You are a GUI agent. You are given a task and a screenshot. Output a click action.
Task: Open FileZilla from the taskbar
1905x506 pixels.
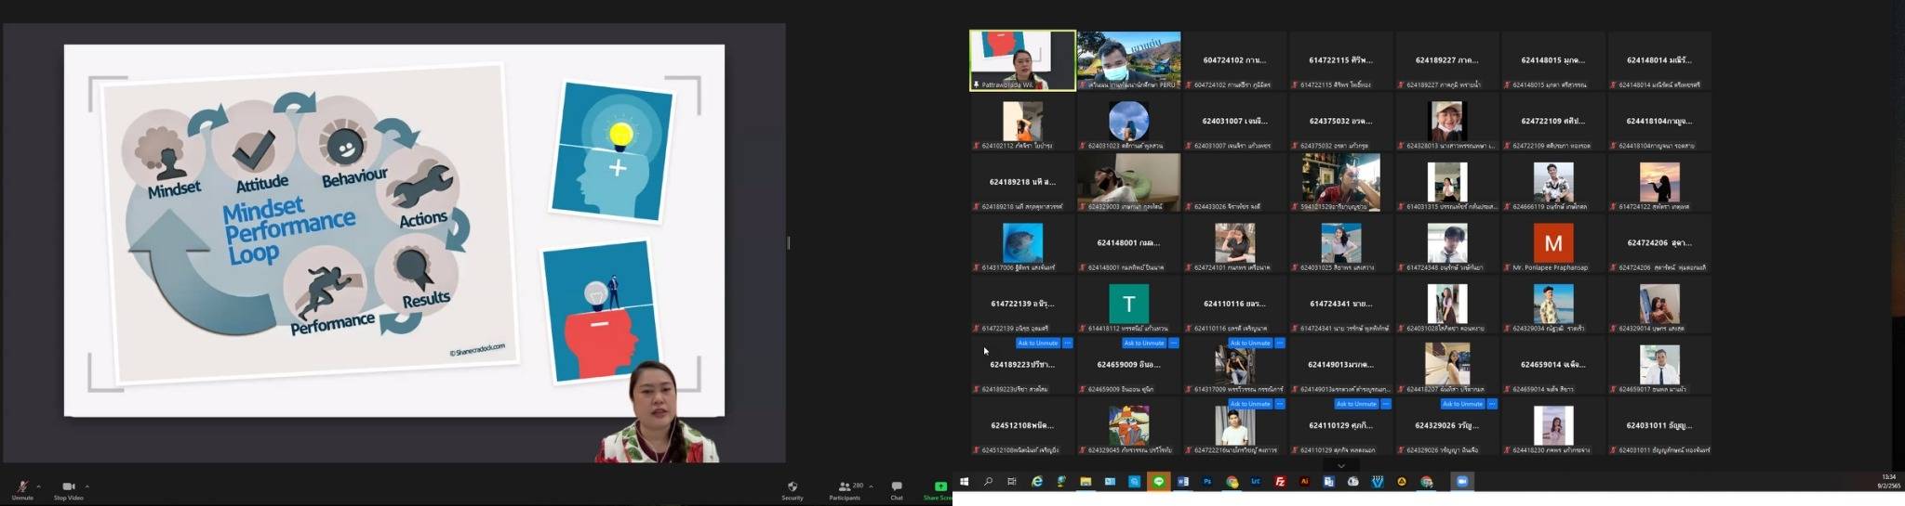pos(1280,482)
